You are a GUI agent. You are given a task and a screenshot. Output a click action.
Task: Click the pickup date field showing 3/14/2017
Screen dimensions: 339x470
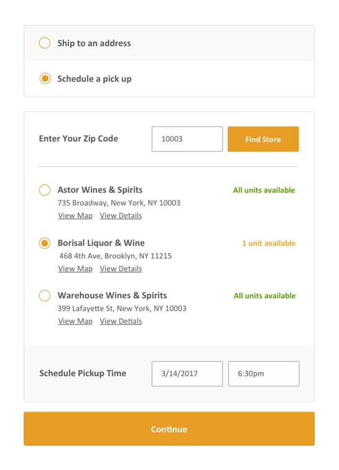coord(187,374)
